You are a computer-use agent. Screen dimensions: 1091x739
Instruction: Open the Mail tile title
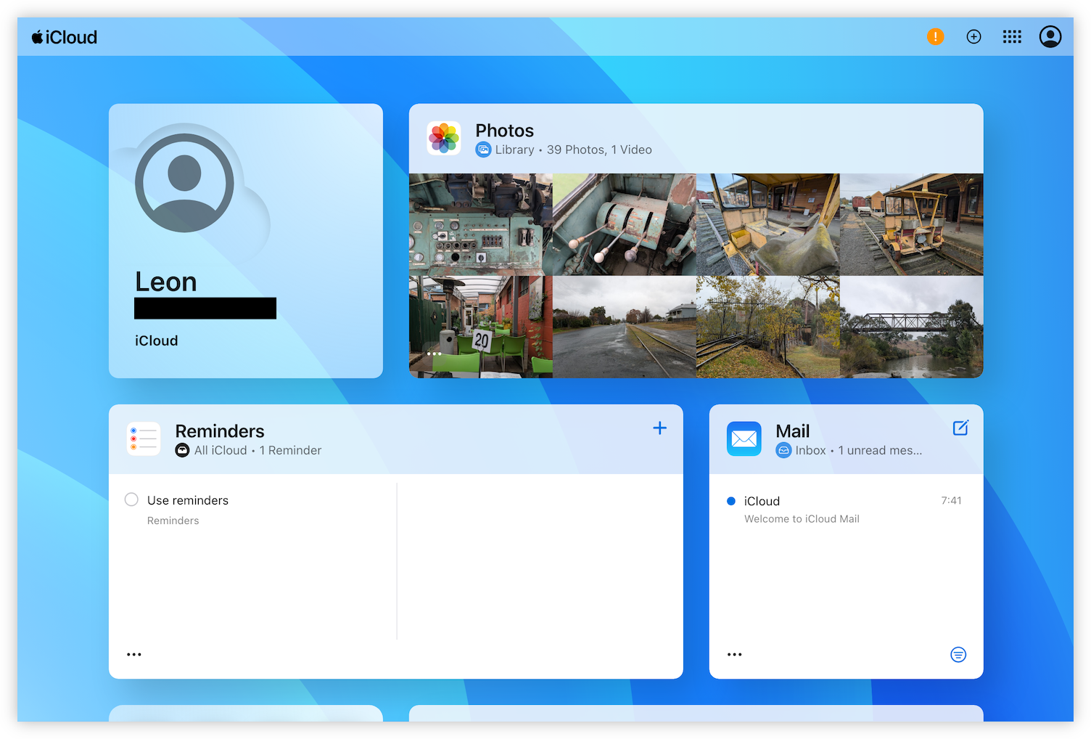click(792, 431)
